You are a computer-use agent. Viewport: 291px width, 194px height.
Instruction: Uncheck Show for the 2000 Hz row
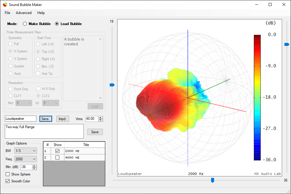pos(57,151)
